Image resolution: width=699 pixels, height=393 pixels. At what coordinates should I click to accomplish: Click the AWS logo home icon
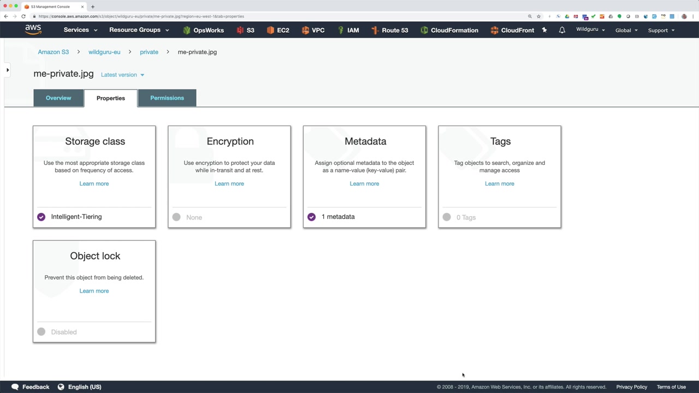click(x=33, y=29)
